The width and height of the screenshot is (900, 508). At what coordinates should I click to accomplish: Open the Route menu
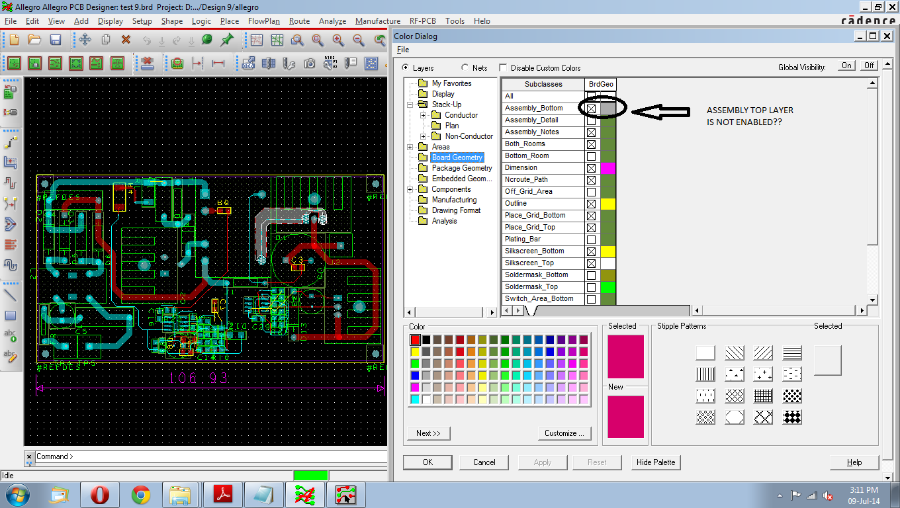tap(299, 21)
